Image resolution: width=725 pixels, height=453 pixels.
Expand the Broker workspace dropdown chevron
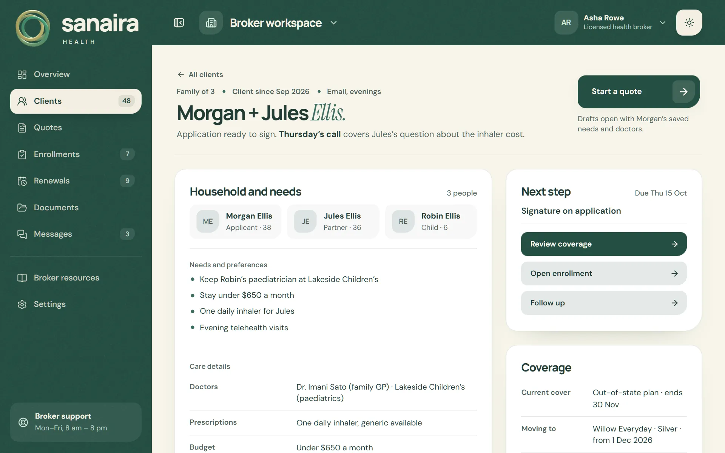tap(333, 23)
